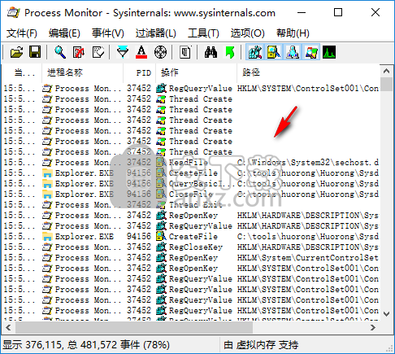Click Process Monitor title bar app icon
Image resolution: width=395 pixels, height=354 pixels.
[14, 12]
